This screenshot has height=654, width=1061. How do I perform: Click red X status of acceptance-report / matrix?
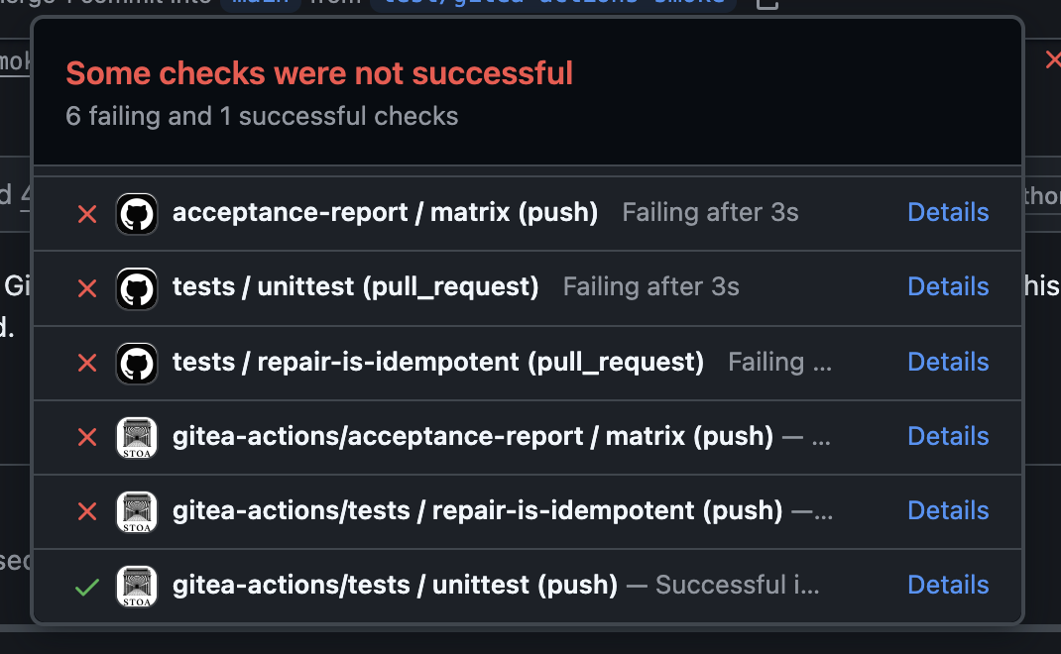(87, 214)
